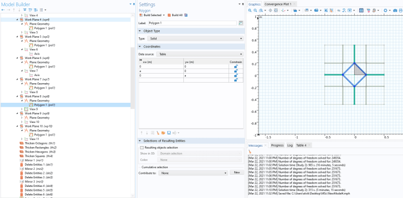The width and height of the screenshot is (403, 198).
Task: Open the Type dropdown set to Solid
Action: click(195, 39)
